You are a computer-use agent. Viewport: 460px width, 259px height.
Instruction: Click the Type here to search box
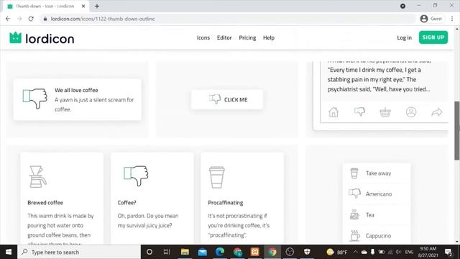(x=79, y=252)
